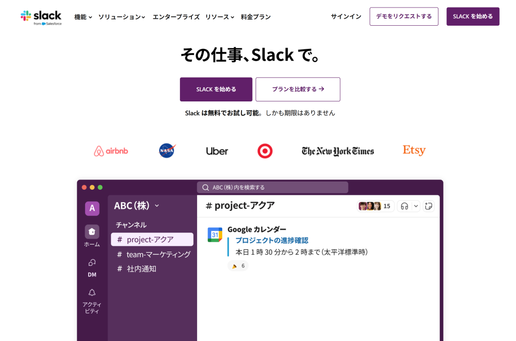Viewport: 516px width, 341px height.
Task: Expand the huddle options chevron
Action: [x=416, y=206]
